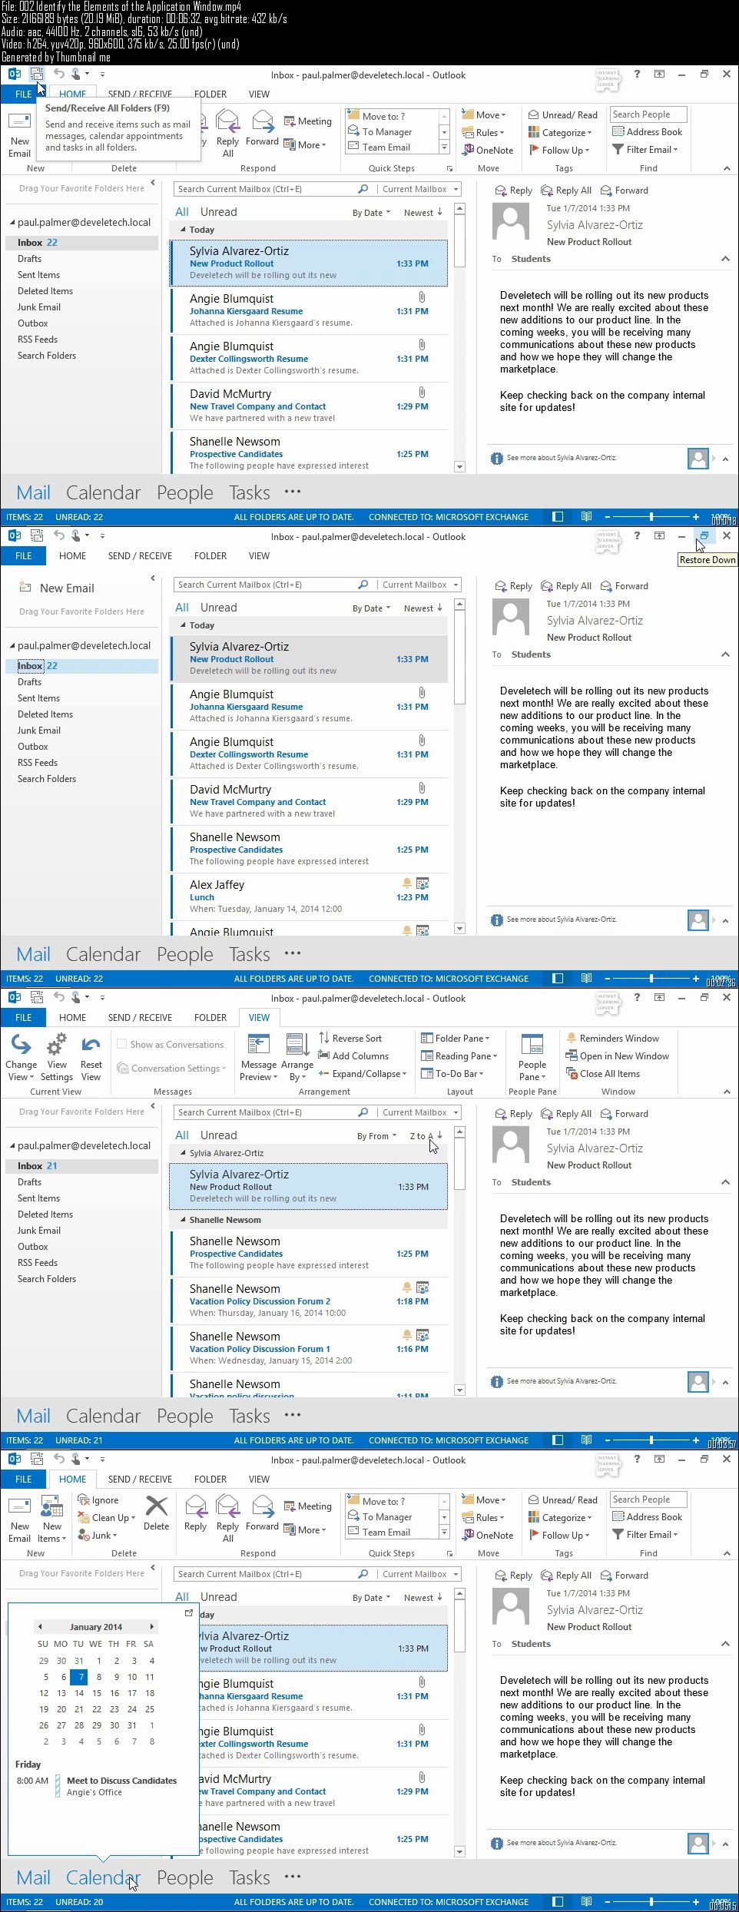Open the Vacation Policy Discussion Forum 2 message

point(308,1301)
